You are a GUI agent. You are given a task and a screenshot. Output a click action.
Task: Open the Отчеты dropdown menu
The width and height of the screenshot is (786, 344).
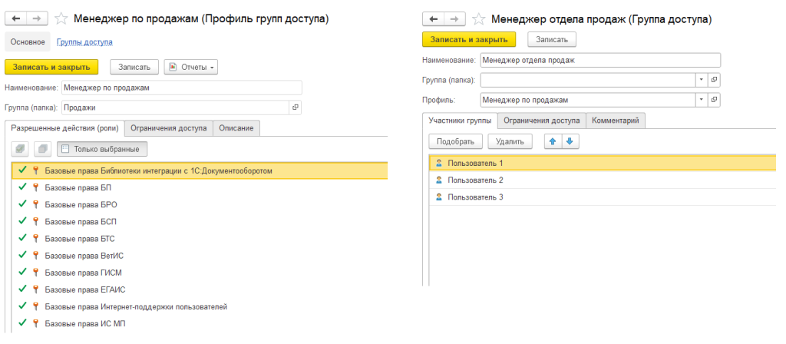click(191, 68)
